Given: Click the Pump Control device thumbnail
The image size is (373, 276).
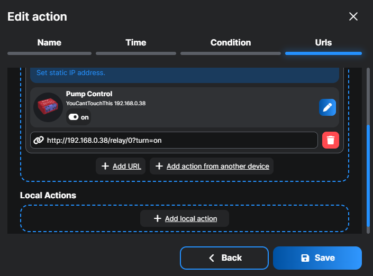Looking at the screenshot, I should click(x=48, y=107).
